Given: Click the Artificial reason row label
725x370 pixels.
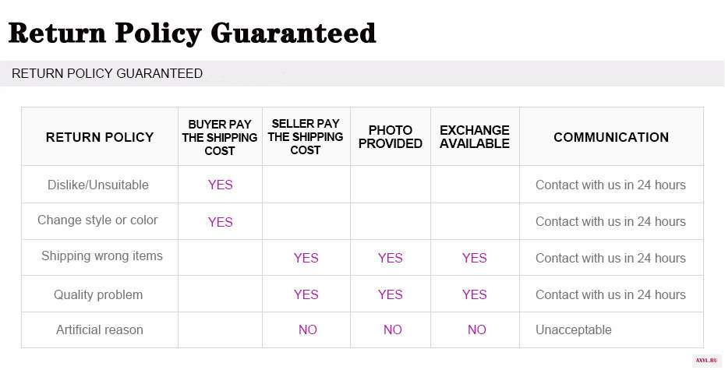Looking at the screenshot, I should click(x=100, y=329).
